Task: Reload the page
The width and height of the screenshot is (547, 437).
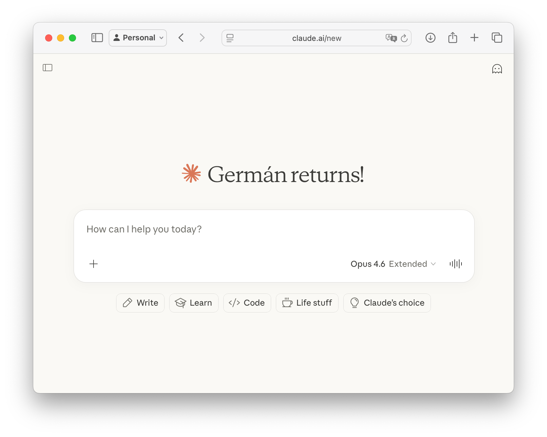Action: click(x=404, y=38)
